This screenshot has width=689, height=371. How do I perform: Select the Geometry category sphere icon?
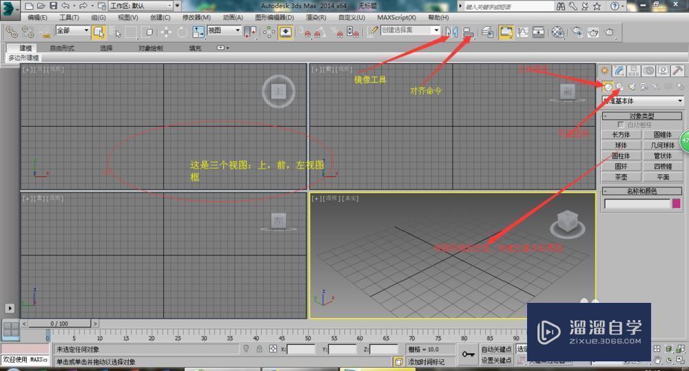[608, 87]
